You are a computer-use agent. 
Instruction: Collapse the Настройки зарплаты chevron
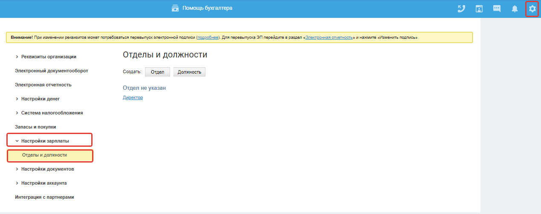point(17,141)
